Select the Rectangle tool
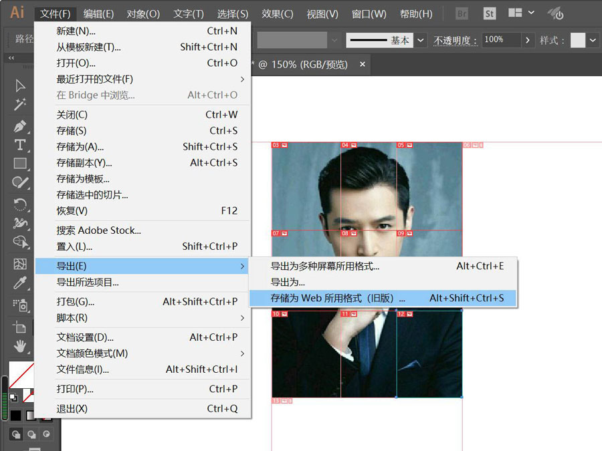This screenshot has height=451, width=602. 20,164
